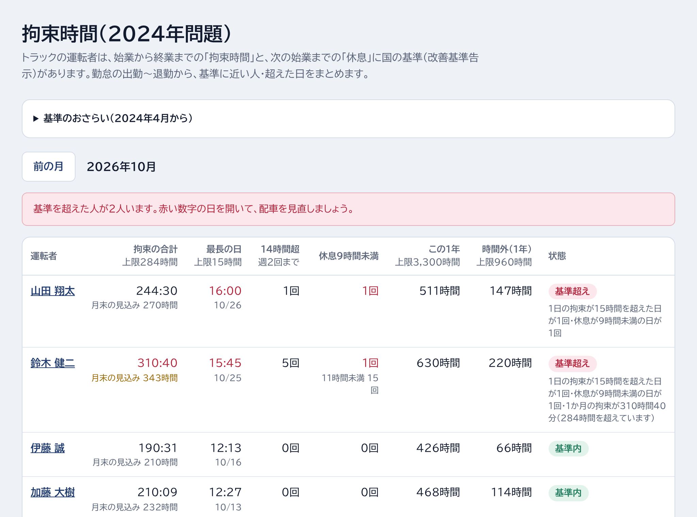The image size is (697, 517).
Task: Click 12:13 longest day for 伊藤 誠
Action: [x=226, y=448]
